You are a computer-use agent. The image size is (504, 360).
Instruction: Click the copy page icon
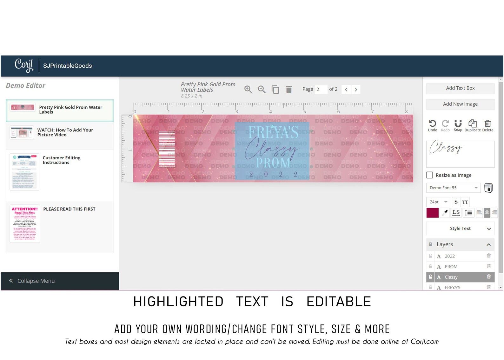click(x=275, y=90)
